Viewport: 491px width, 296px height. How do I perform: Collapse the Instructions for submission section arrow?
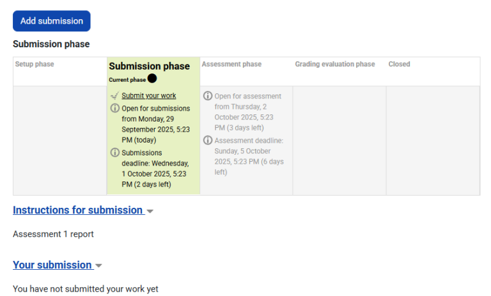click(150, 211)
